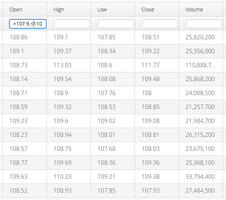Click the empty Close column filter box
Image resolution: width=226 pixels, height=200 pixels.
pyautogui.click(x=160, y=24)
